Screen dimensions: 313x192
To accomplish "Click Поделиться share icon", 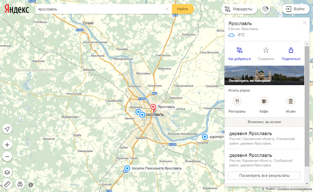I will click(291, 50).
